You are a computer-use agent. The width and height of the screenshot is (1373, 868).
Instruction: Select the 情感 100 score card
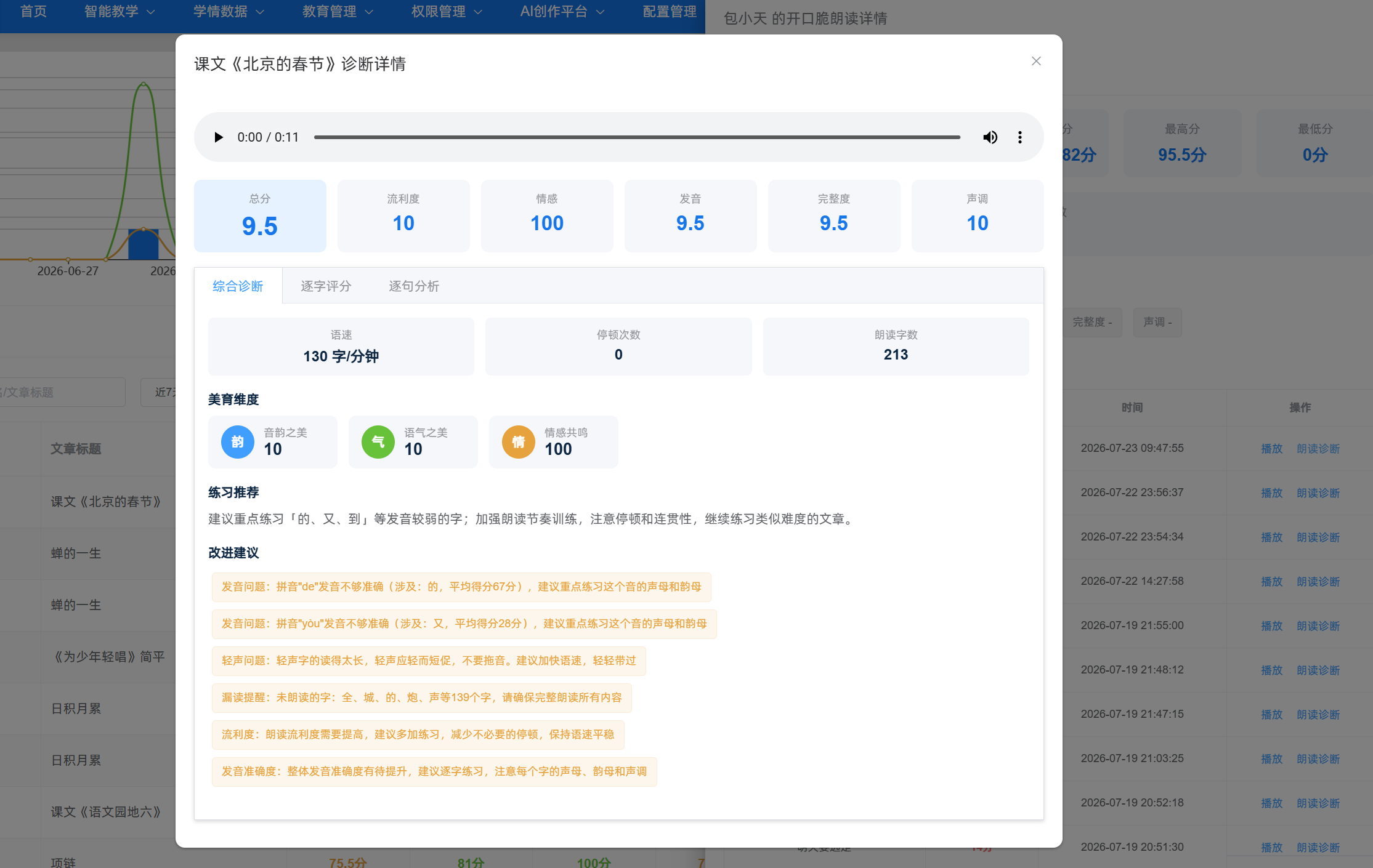click(x=547, y=216)
